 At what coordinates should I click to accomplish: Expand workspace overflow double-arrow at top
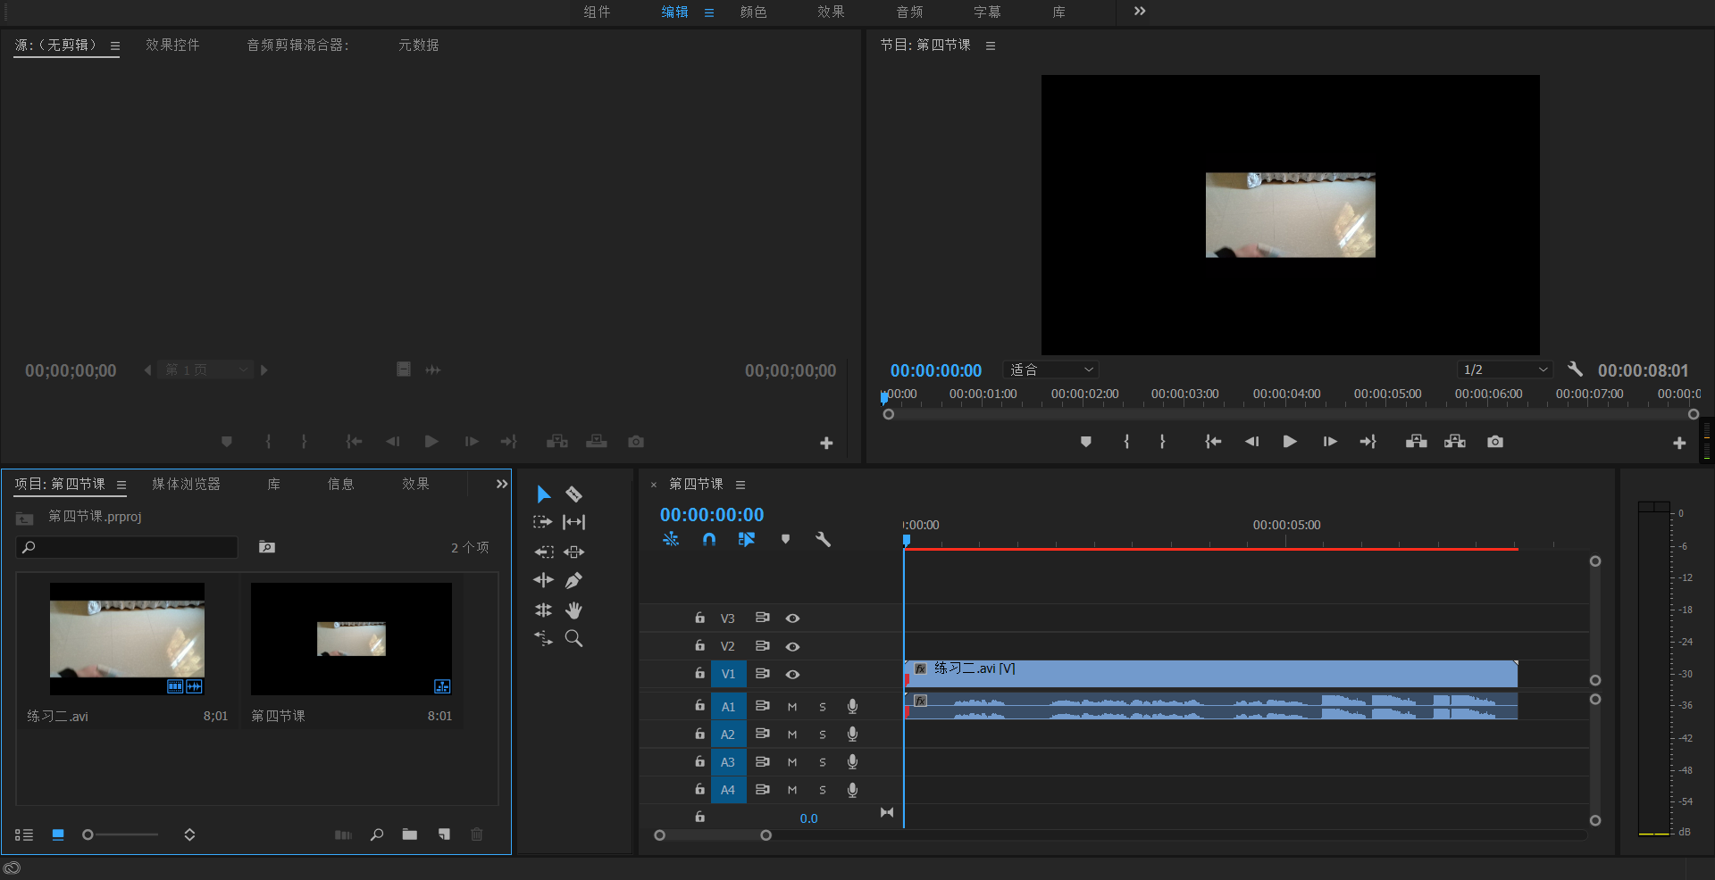pyautogui.click(x=1139, y=12)
